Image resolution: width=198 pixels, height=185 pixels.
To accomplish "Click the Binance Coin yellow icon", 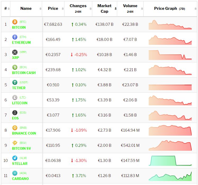I will coord(15,128).
